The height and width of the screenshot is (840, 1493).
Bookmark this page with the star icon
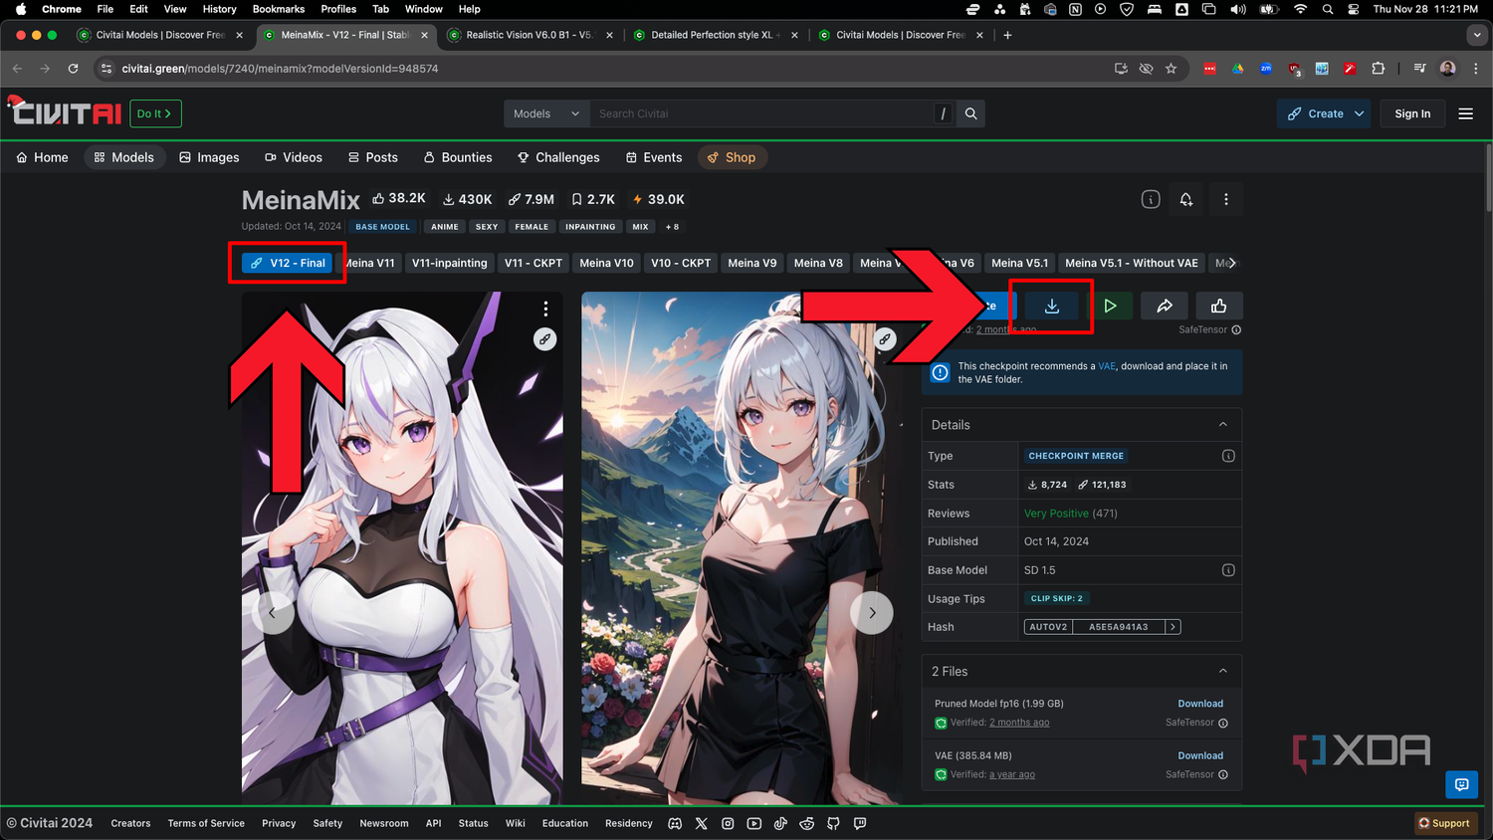coord(1171,69)
